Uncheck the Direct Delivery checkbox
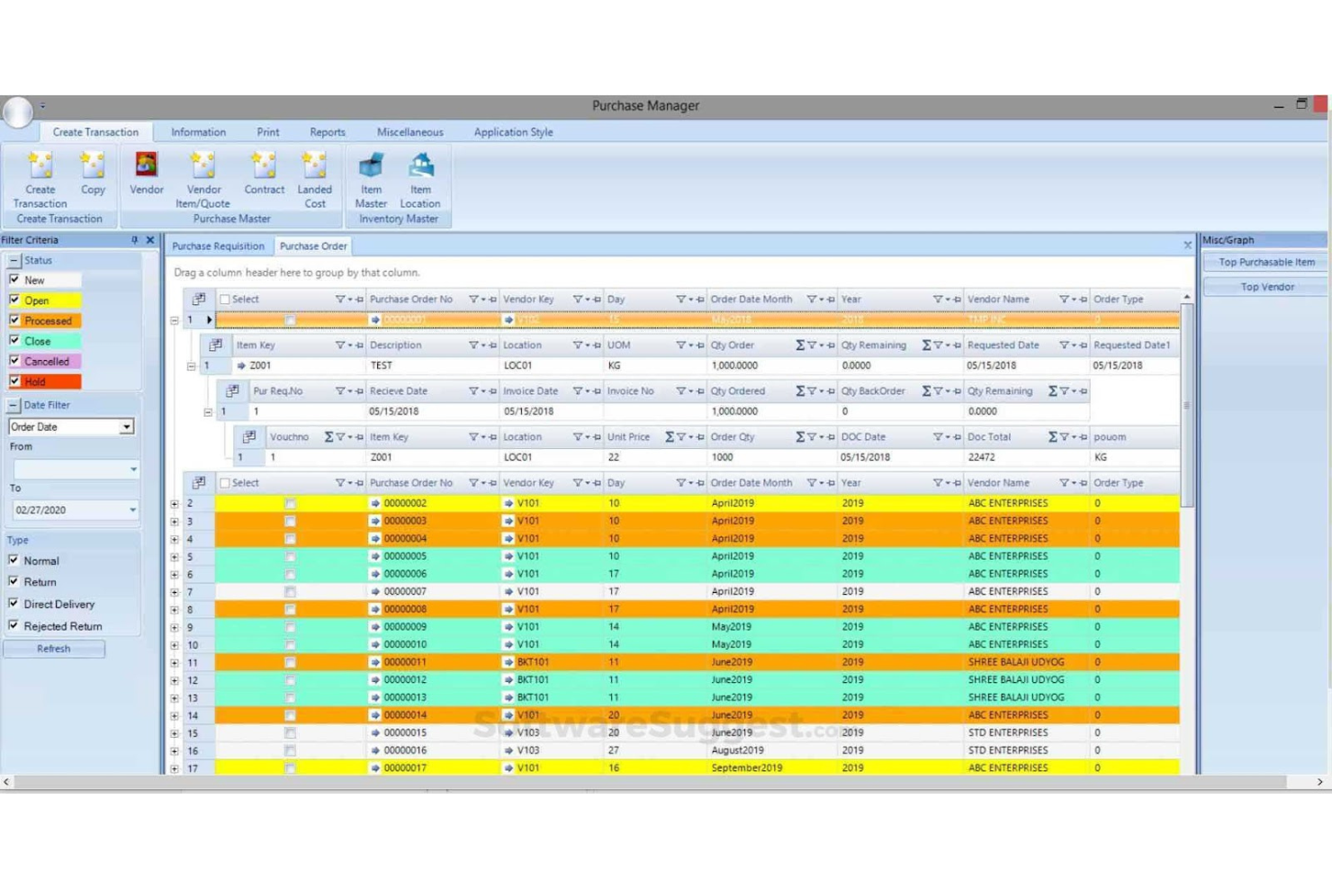 point(13,603)
